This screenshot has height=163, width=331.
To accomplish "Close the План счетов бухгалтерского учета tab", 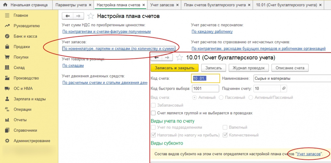I will pyautogui.click(x=249, y=5).
